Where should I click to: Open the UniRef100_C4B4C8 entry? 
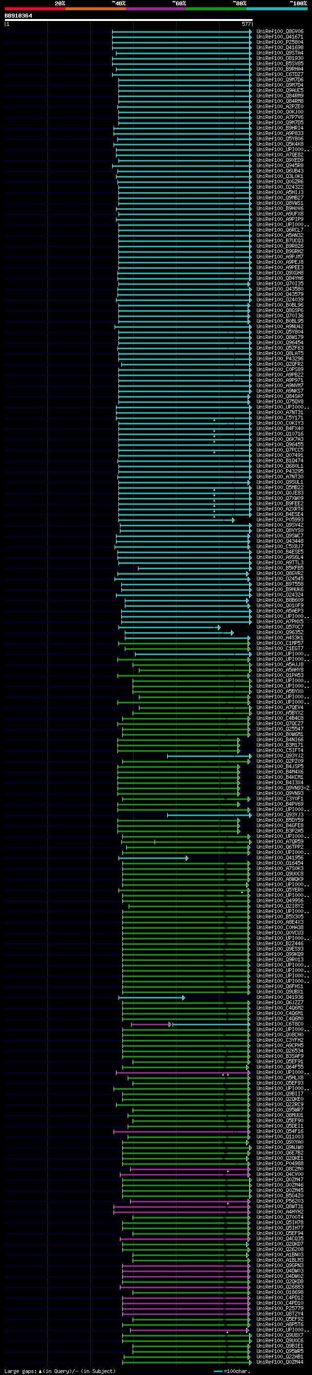tap(279, 718)
